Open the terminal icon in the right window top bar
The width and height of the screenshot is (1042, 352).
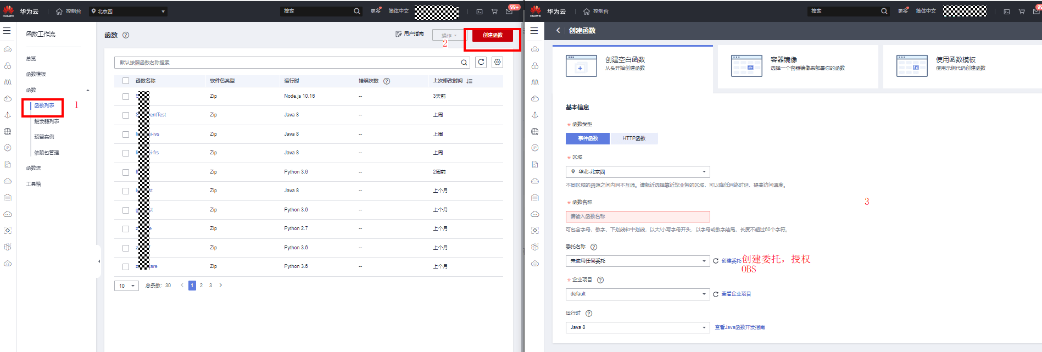pos(1006,12)
